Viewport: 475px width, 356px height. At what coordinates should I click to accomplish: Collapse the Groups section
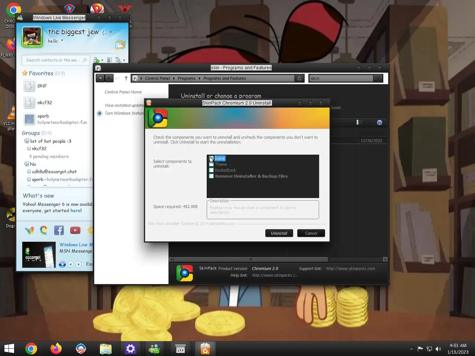(31, 133)
